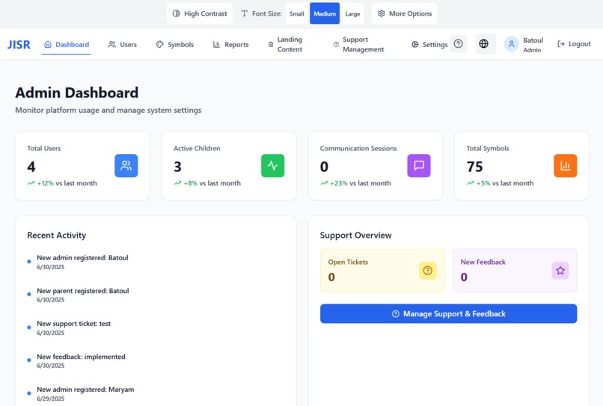Toggle High Contrast mode

coord(200,13)
